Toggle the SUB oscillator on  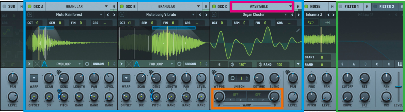coord(4,6)
